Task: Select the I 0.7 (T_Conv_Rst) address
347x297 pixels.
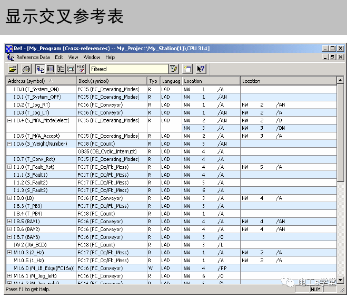Action: (x=34, y=159)
